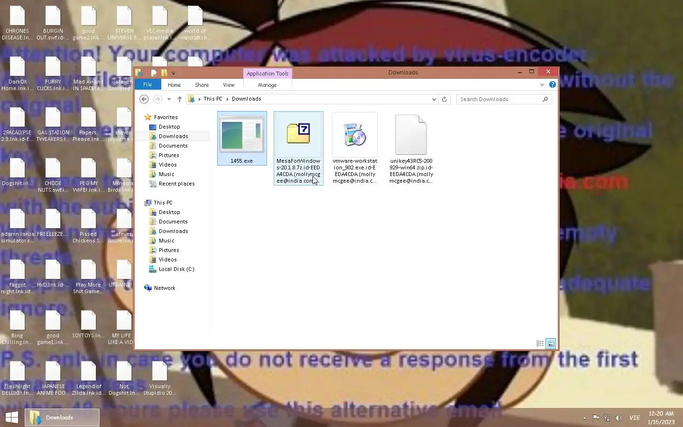Open Videos under Favorites
The width and height of the screenshot is (683, 427).
click(167, 165)
